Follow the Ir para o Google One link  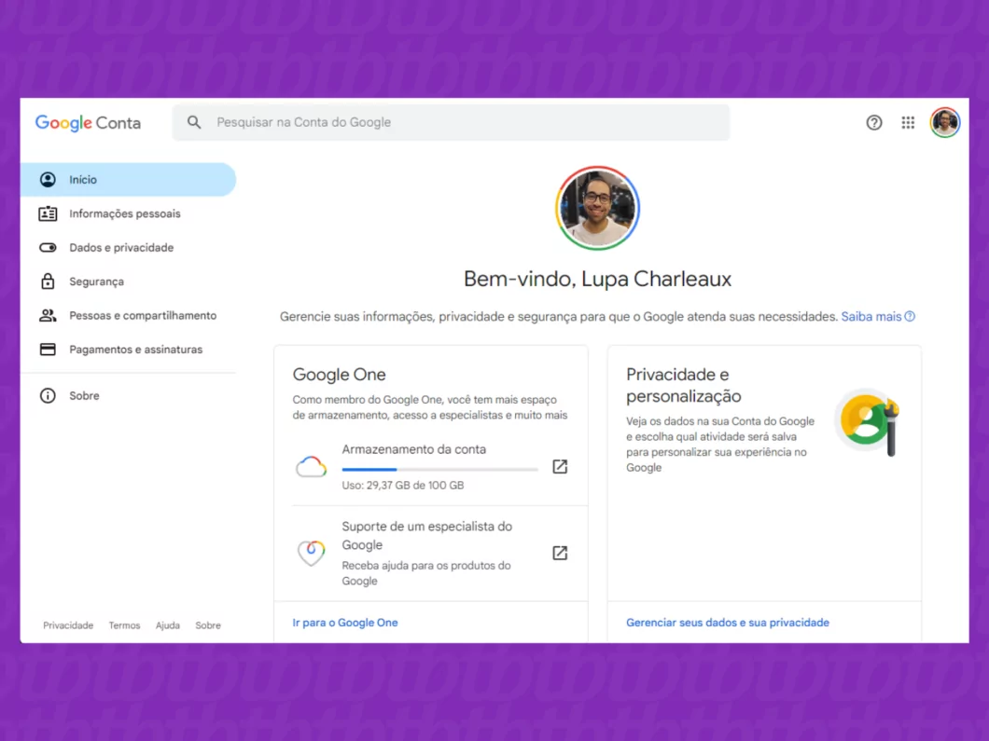[345, 623]
